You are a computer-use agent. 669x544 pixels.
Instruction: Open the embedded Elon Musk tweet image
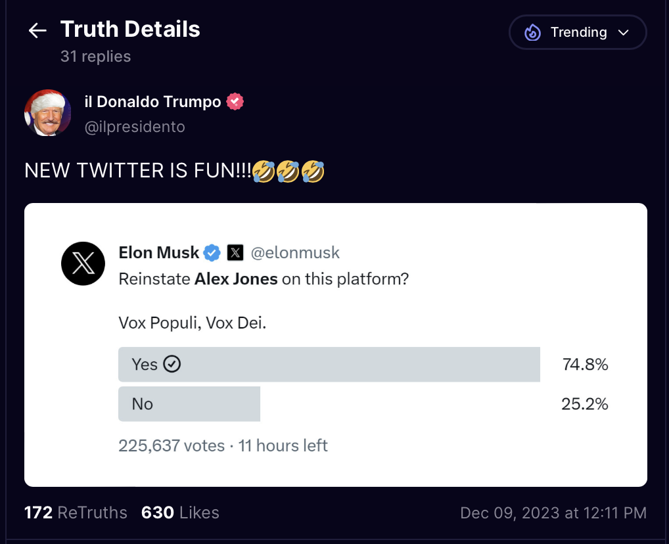[x=336, y=345]
